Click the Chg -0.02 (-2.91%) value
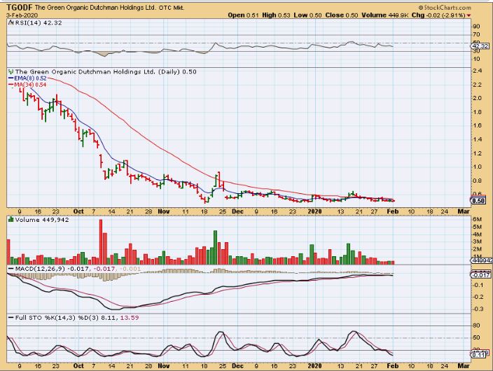 coord(438,15)
